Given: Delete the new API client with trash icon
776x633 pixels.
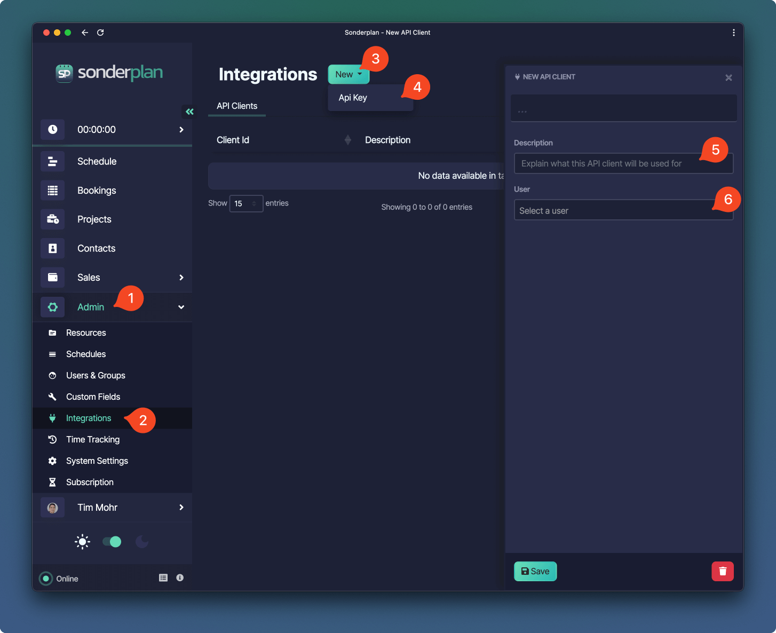Looking at the screenshot, I should point(723,571).
